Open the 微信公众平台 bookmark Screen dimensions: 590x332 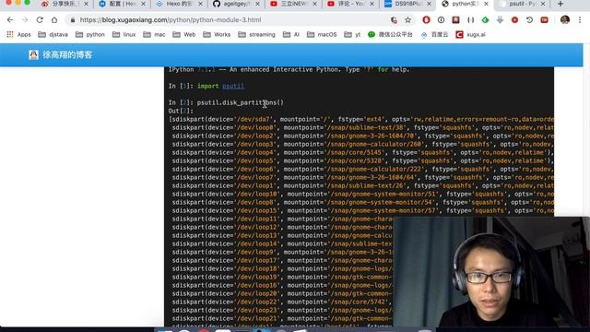point(390,35)
